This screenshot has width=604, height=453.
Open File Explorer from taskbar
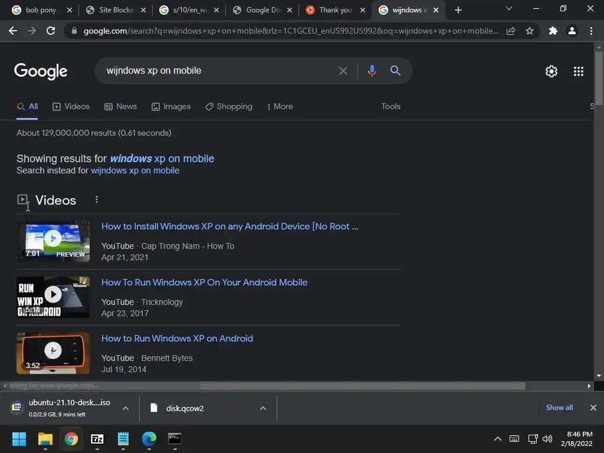click(45, 439)
